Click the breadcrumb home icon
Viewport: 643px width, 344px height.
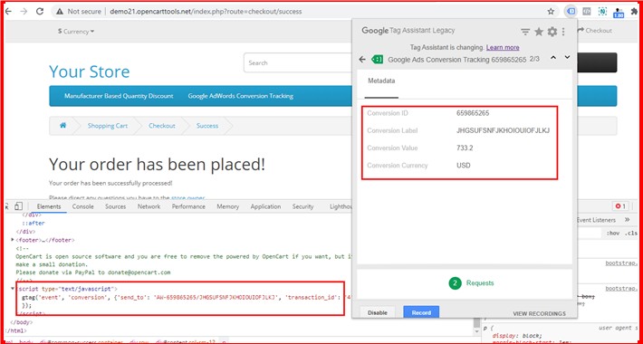point(62,126)
